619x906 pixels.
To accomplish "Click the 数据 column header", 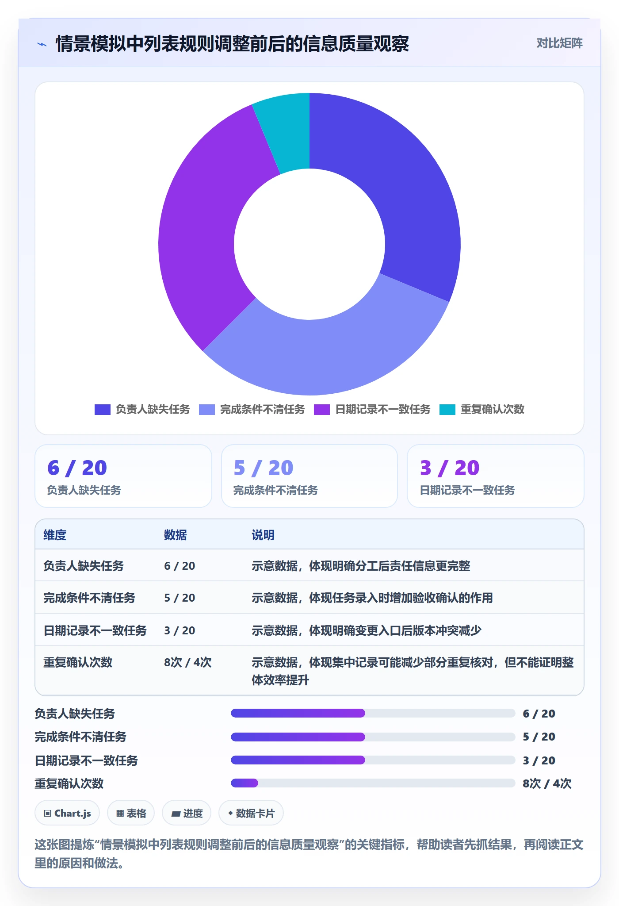I will [x=176, y=535].
